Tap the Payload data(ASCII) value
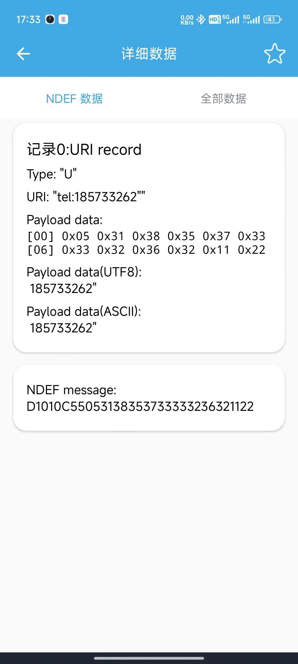298x664 pixels. tap(63, 328)
